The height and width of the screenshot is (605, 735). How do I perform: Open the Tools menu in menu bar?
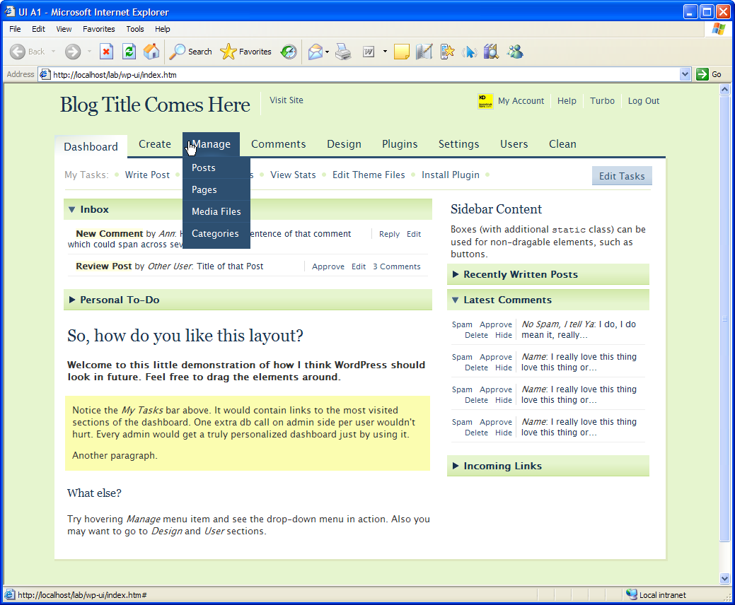[134, 29]
